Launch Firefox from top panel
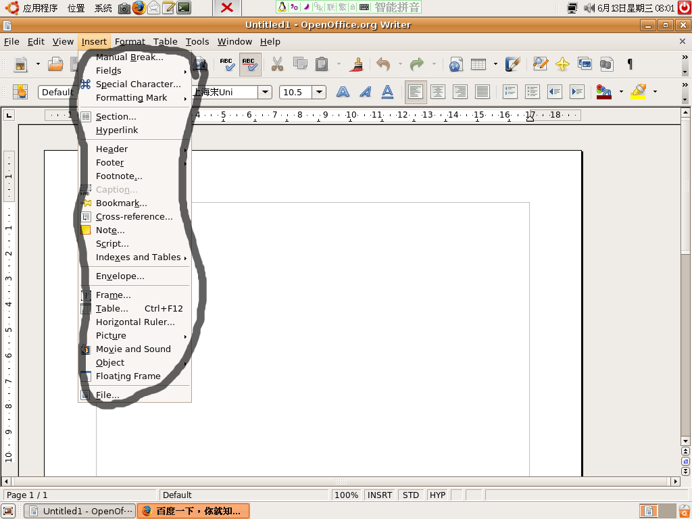The height and width of the screenshot is (519, 692). tap(139, 7)
